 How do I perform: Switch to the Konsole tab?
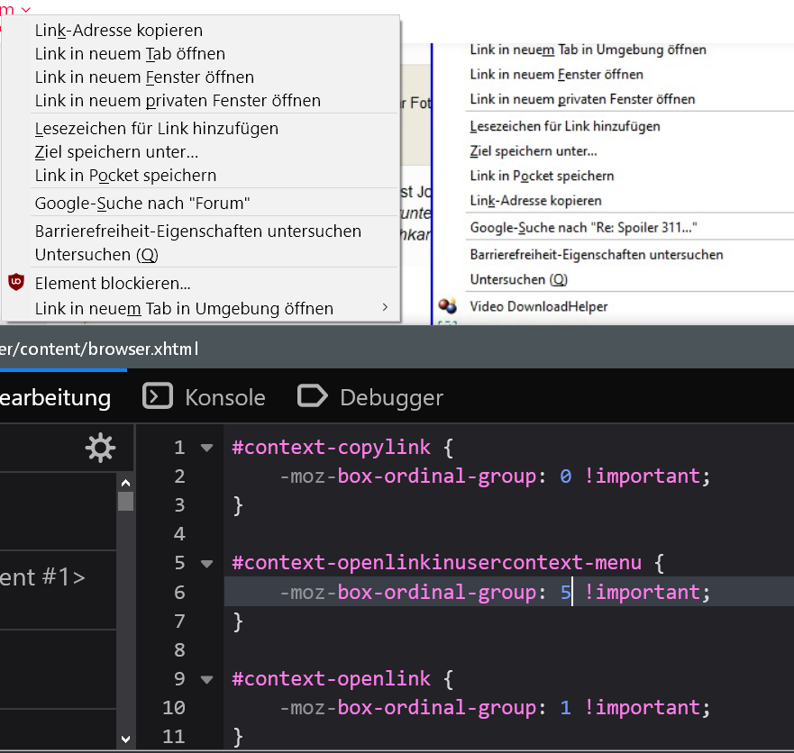[x=224, y=397]
